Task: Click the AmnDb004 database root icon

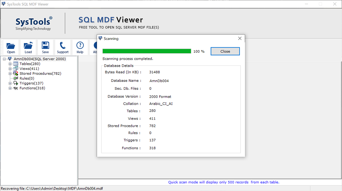Action: coord(10,59)
